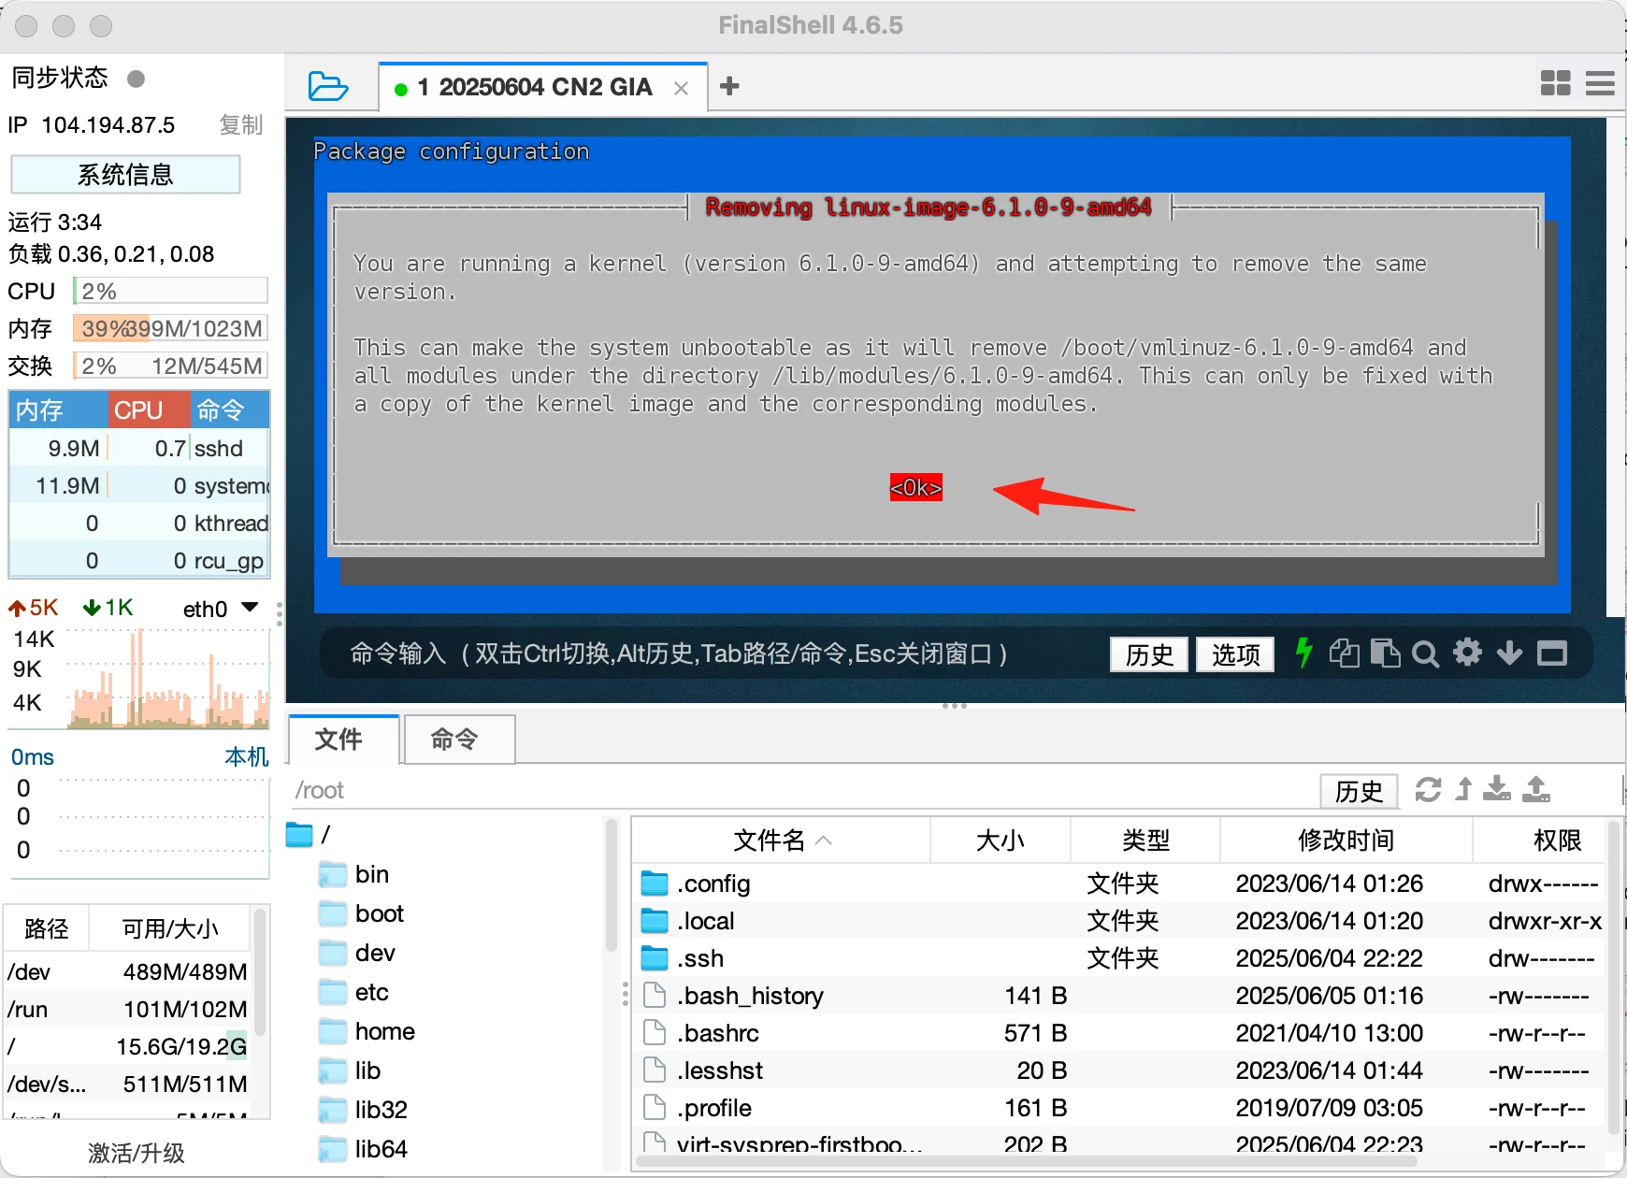
Task: Close the 20250604 CN2 GIA tab
Action: (682, 88)
